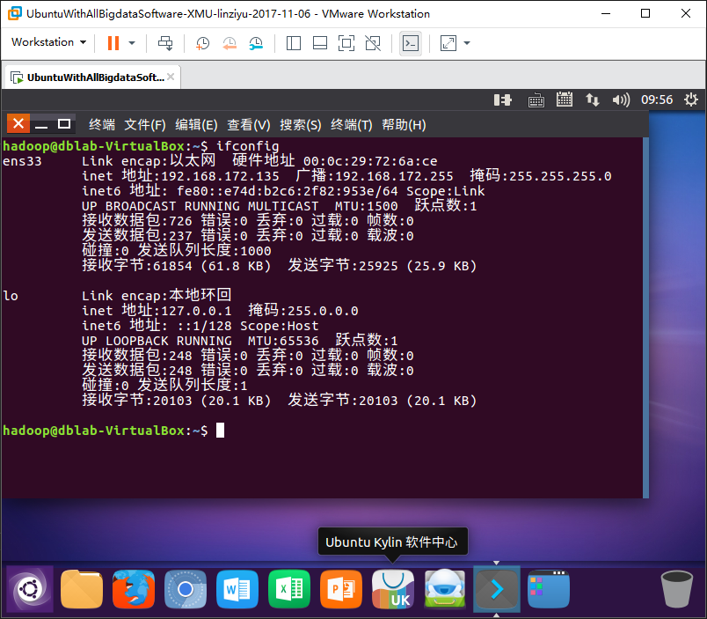The width and height of the screenshot is (707, 619).
Task: Toggle the library sidebar view
Action: tap(294, 43)
